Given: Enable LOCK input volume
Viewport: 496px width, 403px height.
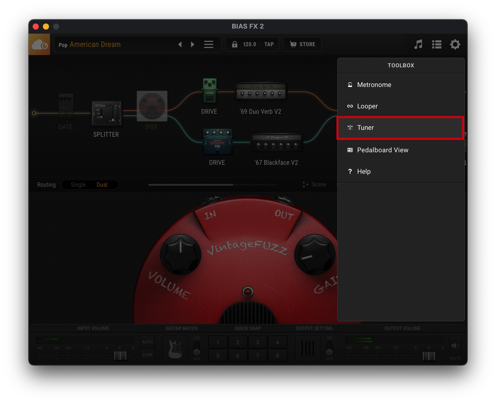Looking at the screenshot, I should click(147, 355).
